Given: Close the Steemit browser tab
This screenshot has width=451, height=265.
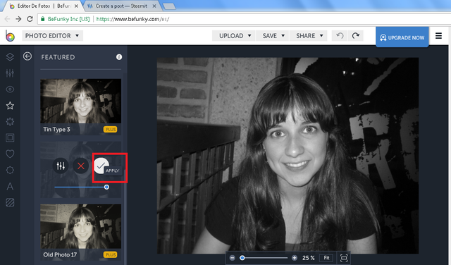Looking at the screenshot, I should click(154, 6).
